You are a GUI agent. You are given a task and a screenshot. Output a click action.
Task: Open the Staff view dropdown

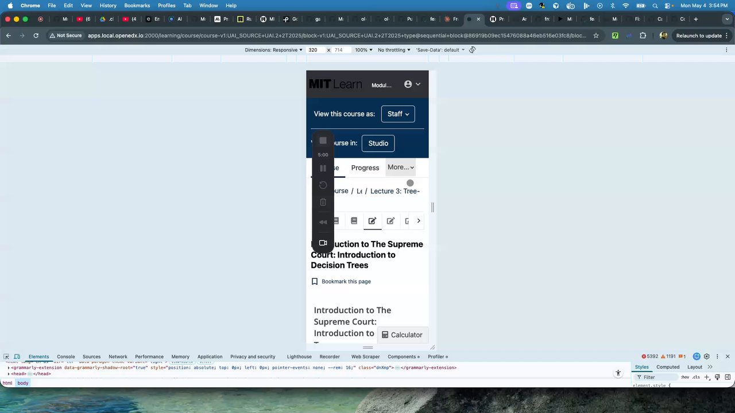click(398, 114)
